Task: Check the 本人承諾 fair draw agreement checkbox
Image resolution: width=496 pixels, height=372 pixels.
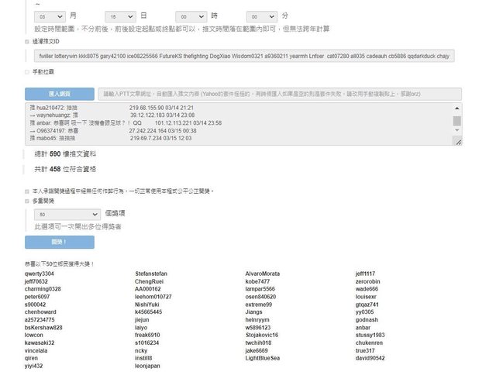Action: [28, 190]
